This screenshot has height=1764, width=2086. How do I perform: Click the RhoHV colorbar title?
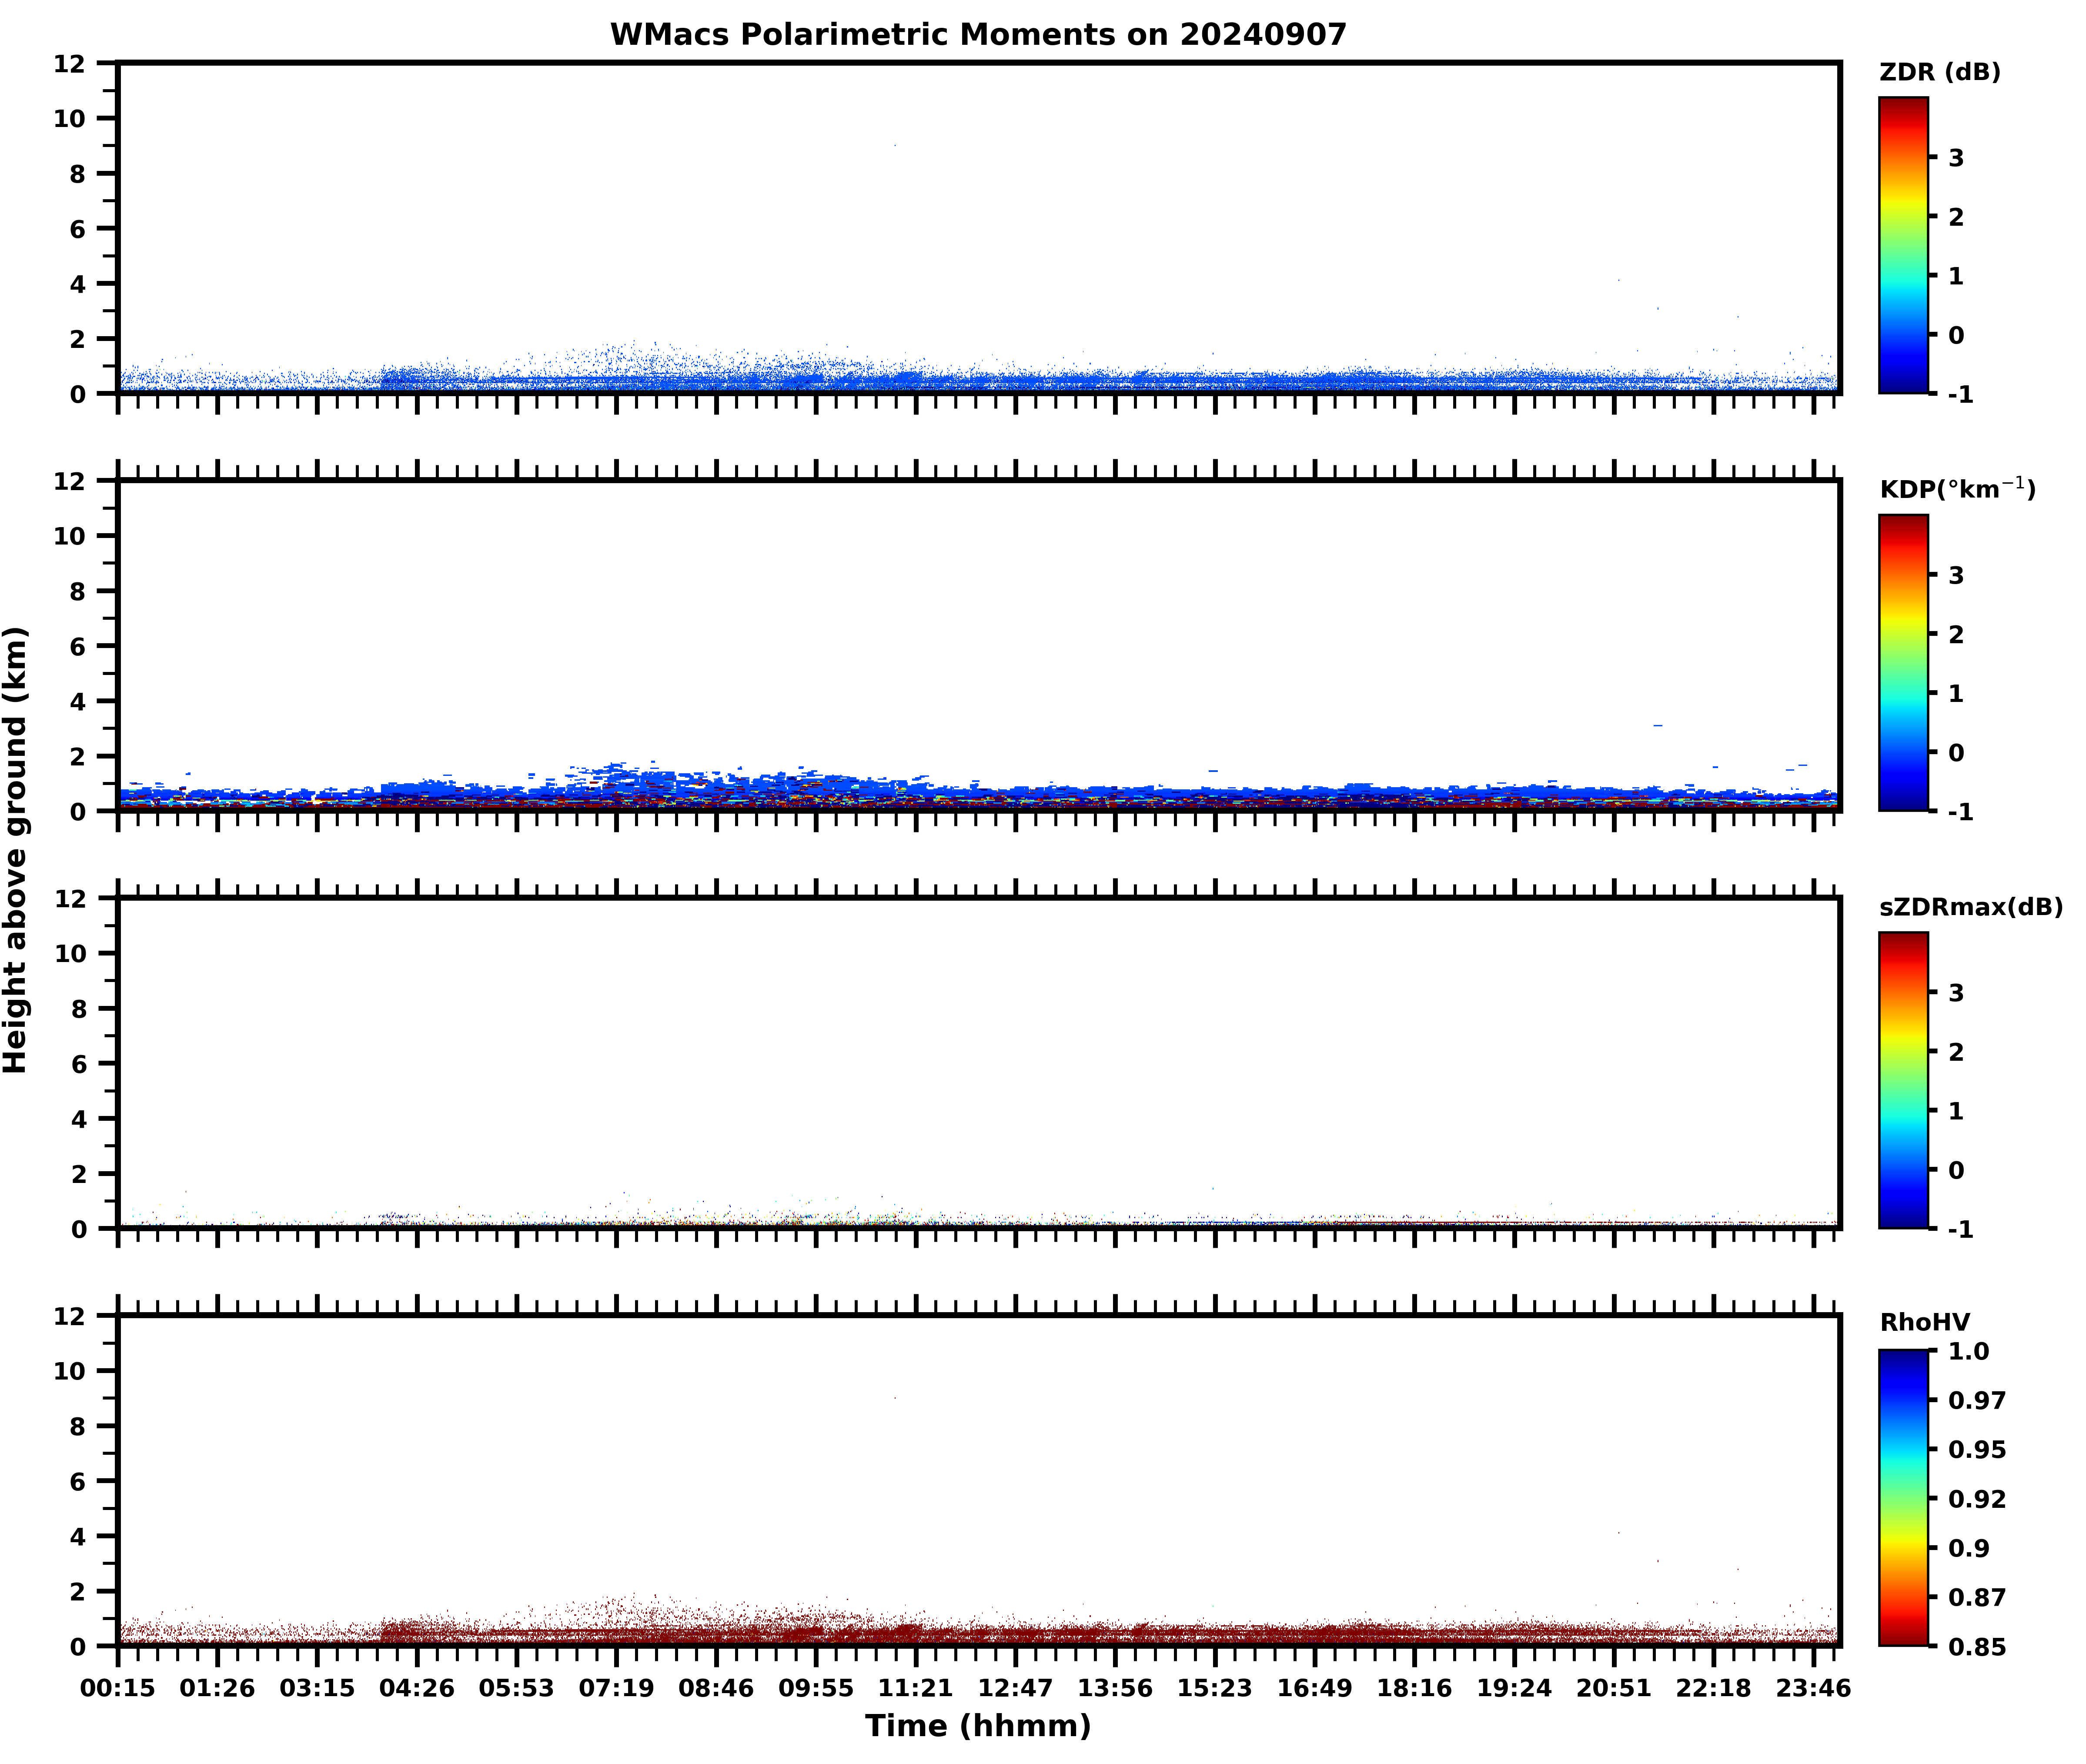(1924, 1322)
